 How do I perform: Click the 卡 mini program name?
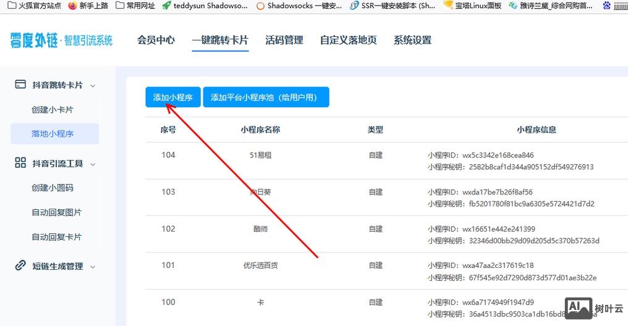click(260, 303)
